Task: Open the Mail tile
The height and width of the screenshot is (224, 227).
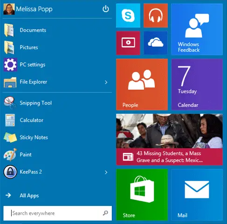Action: tap(197, 195)
